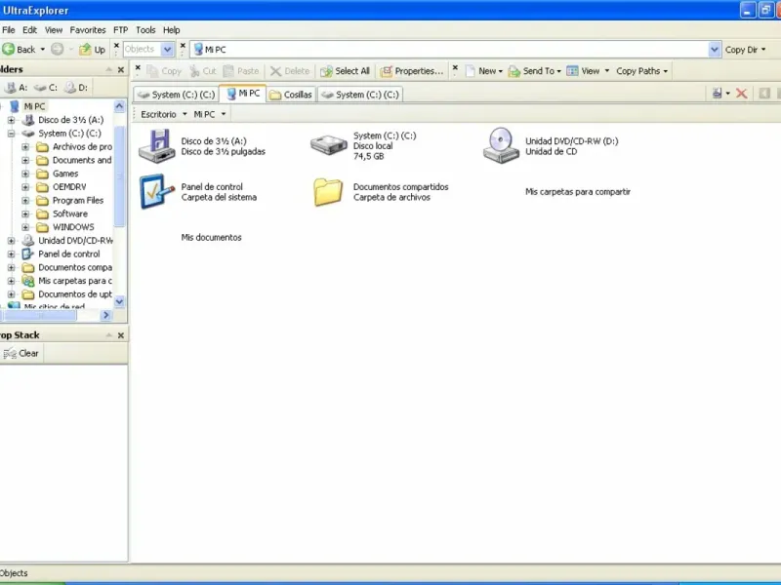This screenshot has height=585, width=781.
Task: Open the Help menu
Action: (172, 30)
